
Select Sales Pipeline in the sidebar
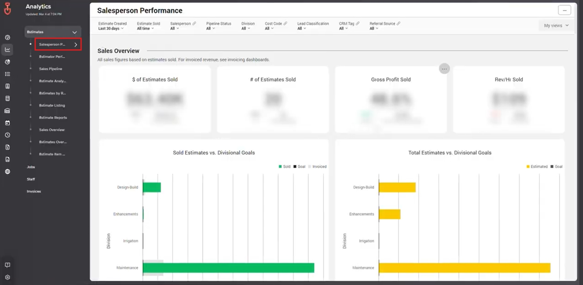(x=50, y=69)
